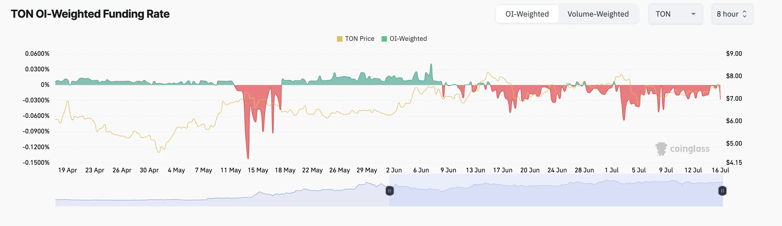Open the TON coin dropdown

pyautogui.click(x=676, y=14)
